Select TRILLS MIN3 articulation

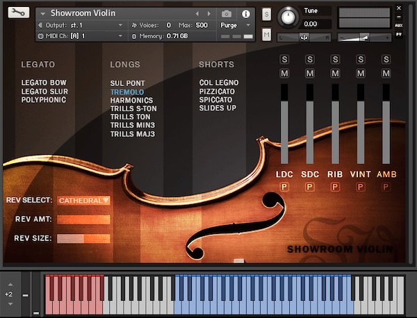[x=133, y=125]
